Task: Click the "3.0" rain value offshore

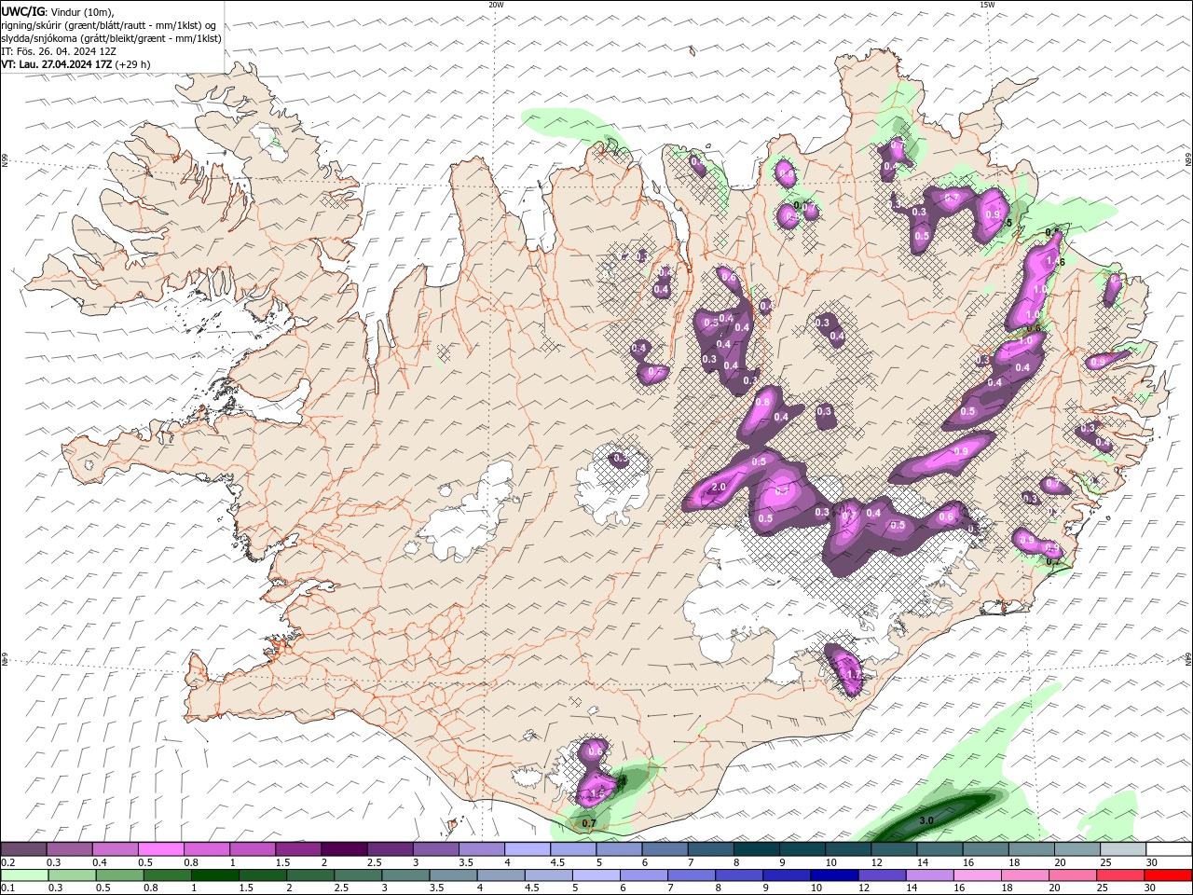Action: tap(926, 820)
